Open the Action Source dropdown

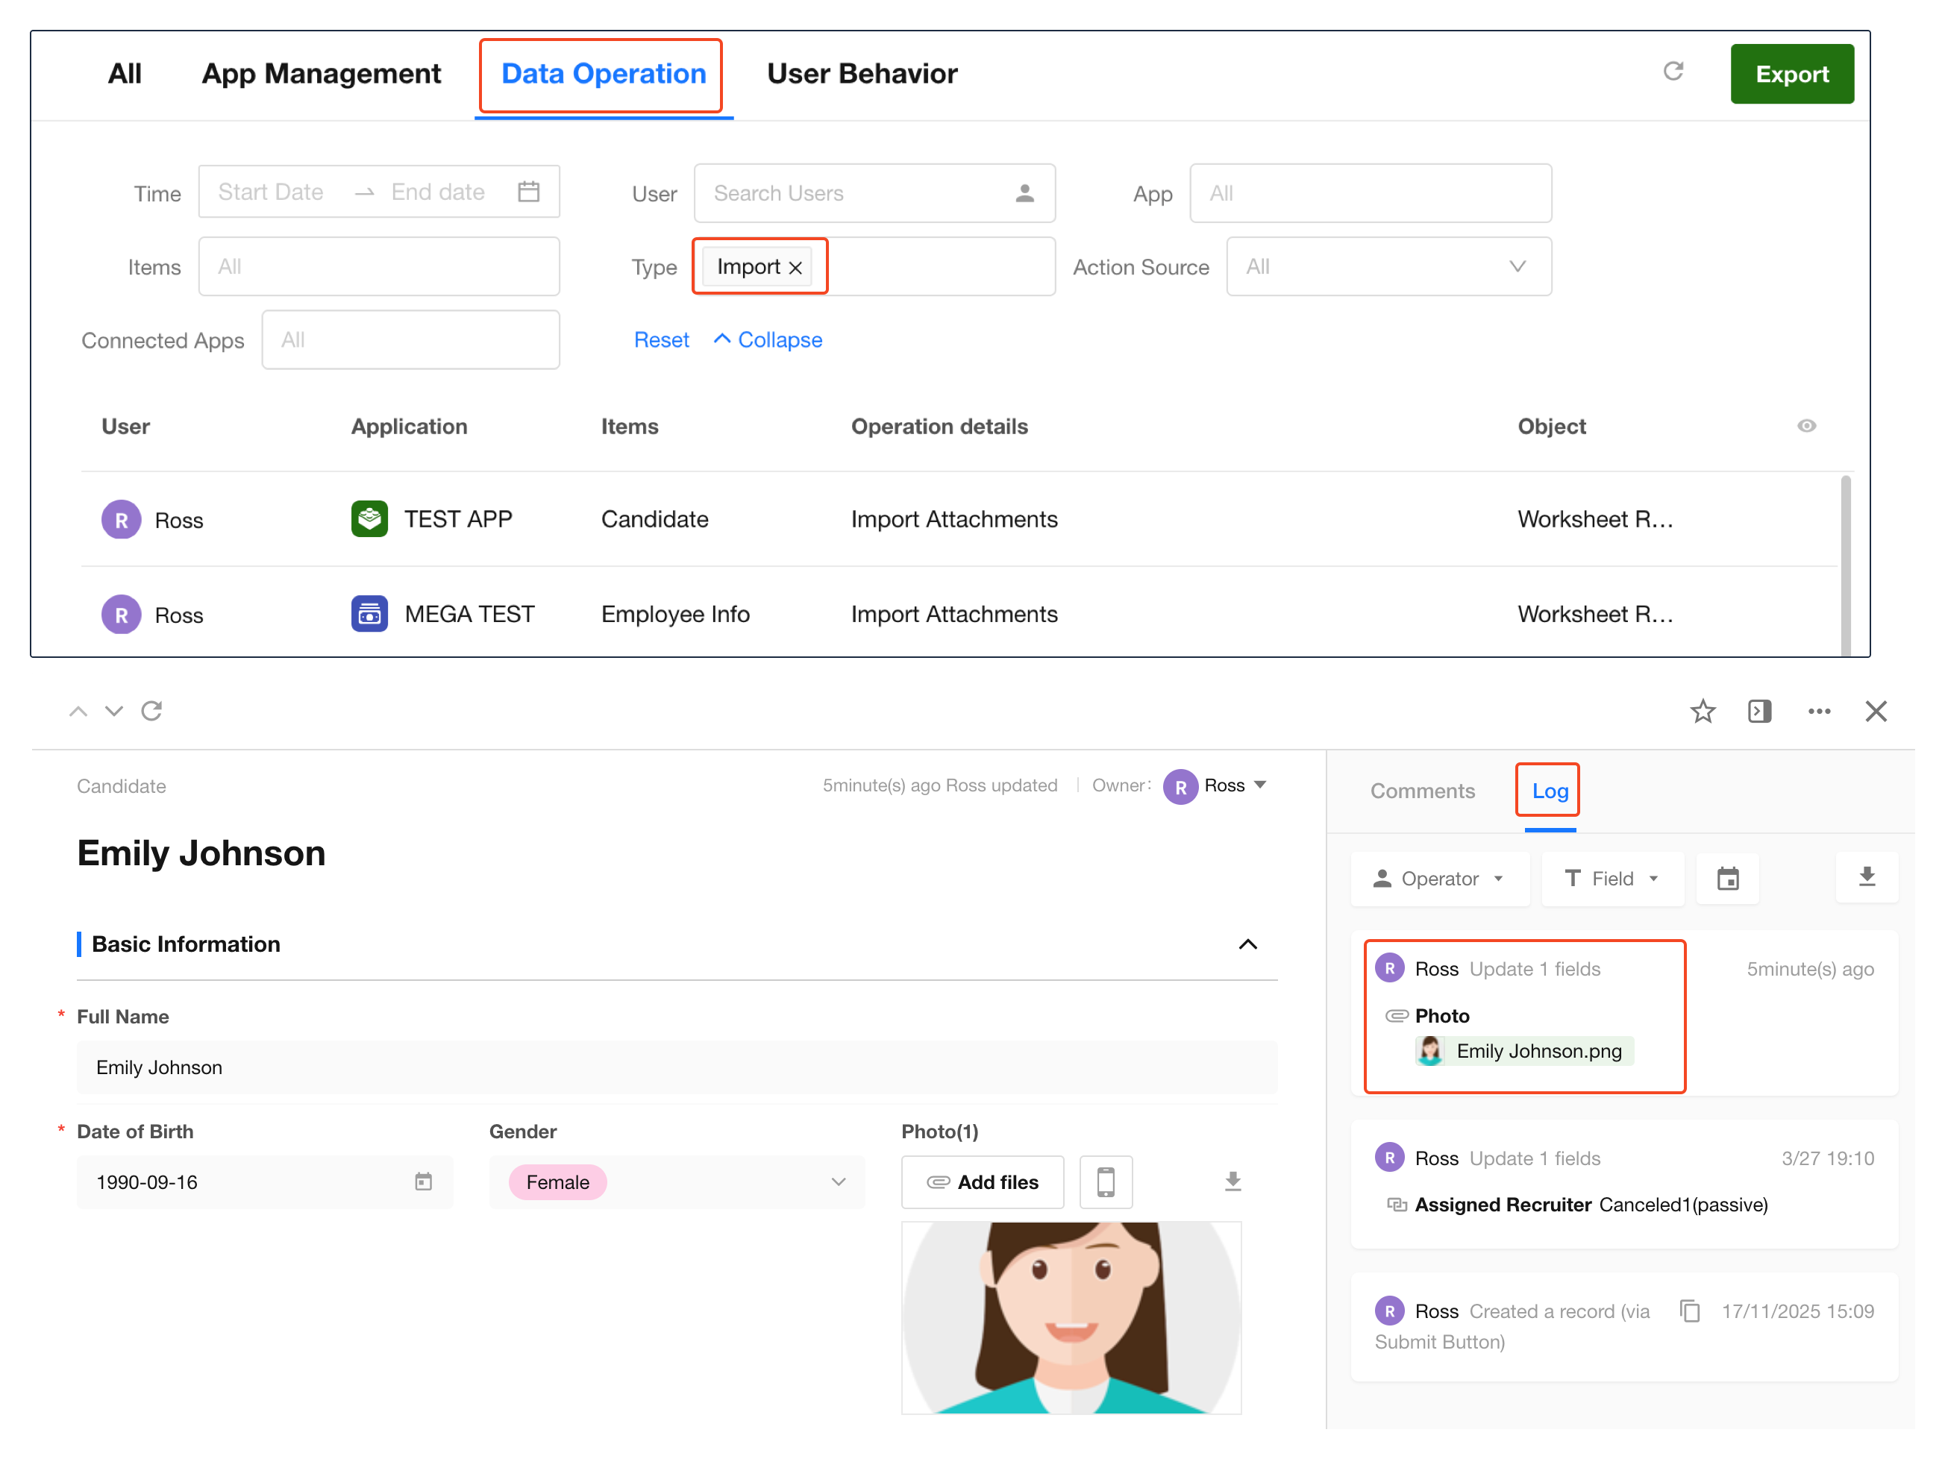click(x=1388, y=266)
